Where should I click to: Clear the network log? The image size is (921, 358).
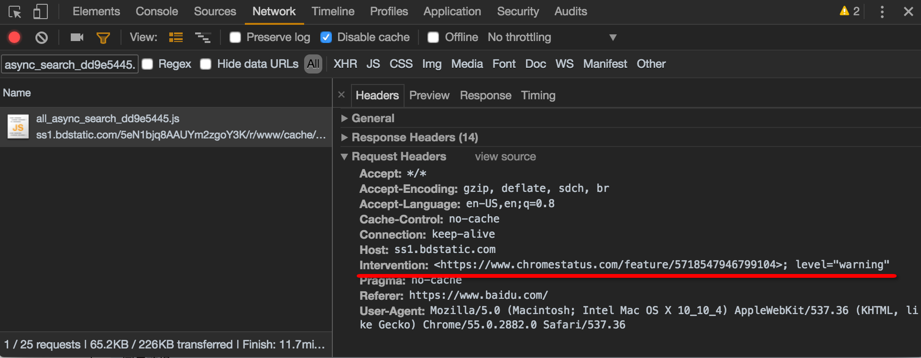pos(42,37)
